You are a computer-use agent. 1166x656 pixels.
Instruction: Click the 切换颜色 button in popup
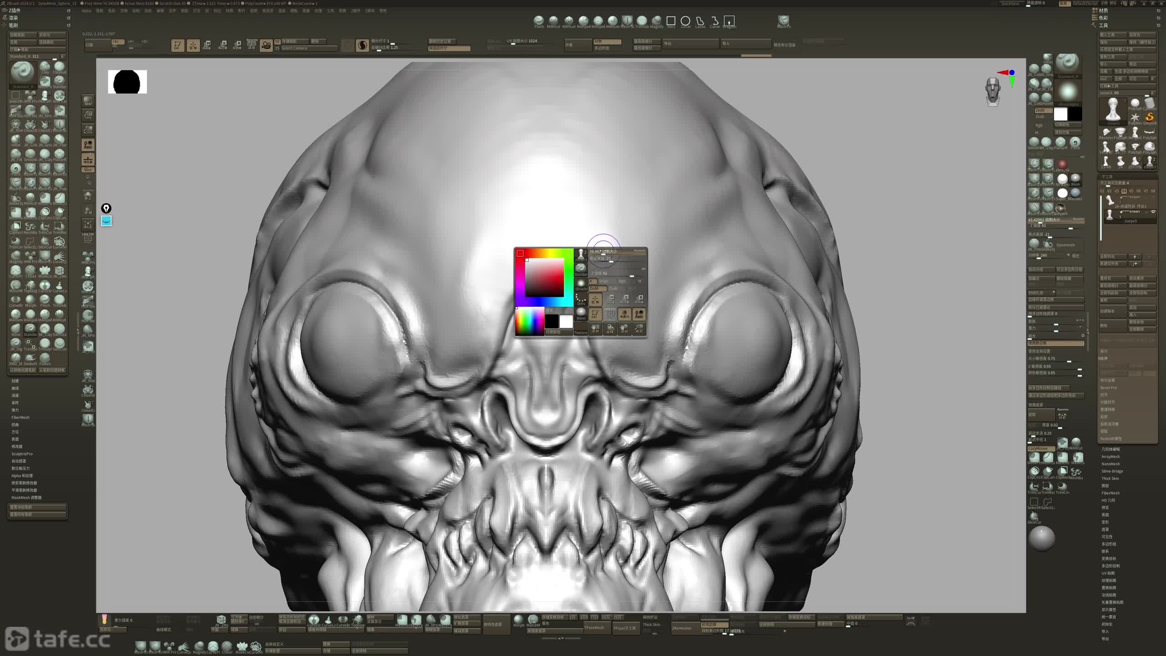pyautogui.click(x=559, y=332)
